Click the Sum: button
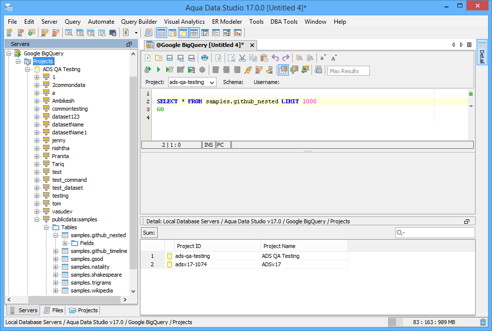 point(149,233)
